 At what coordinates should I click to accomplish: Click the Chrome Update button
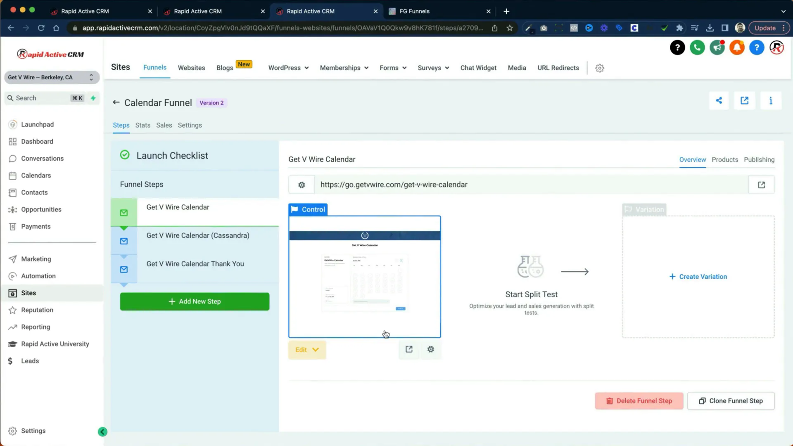click(x=769, y=28)
